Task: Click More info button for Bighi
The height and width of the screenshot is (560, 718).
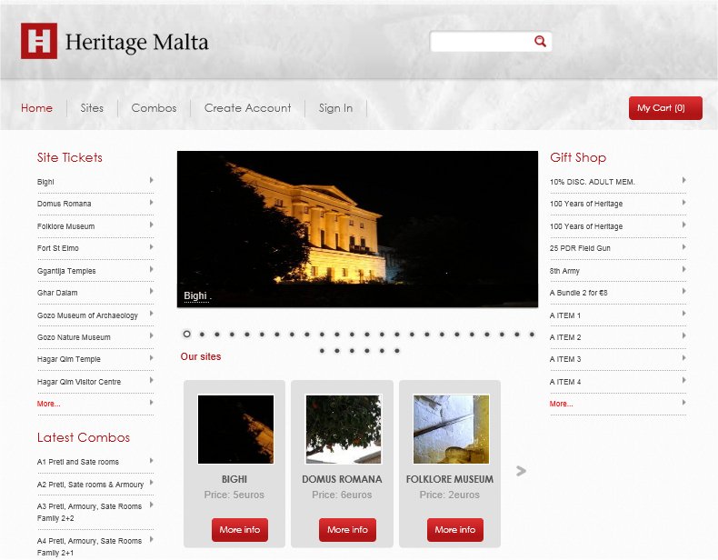Action: [240, 530]
